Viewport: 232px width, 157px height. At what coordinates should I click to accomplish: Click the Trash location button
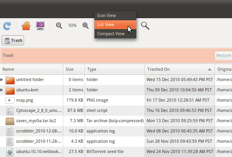(x=13, y=40)
